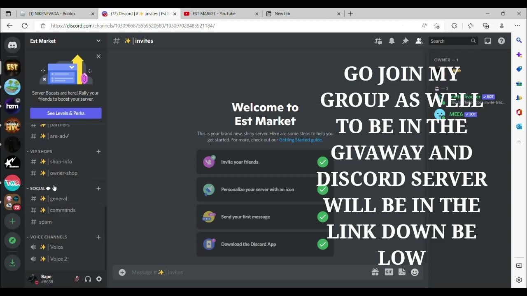This screenshot has width=527, height=296.
Task: Open user settings gear icon
Action: tap(99, 279)
